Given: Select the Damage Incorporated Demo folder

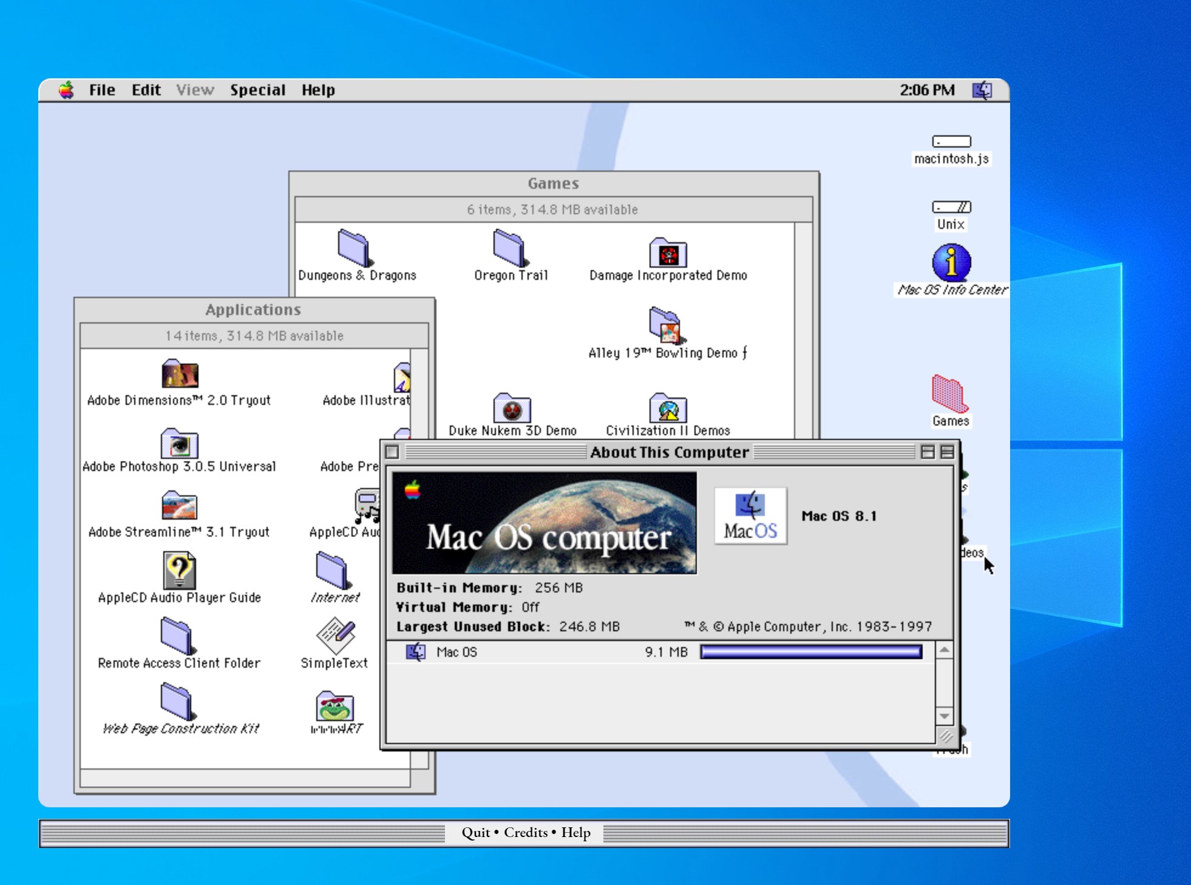Looking at the screenshot, I should pos(668,252).
